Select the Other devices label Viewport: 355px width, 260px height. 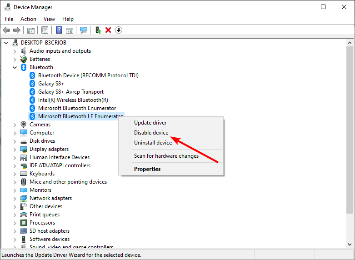(46, 206)
